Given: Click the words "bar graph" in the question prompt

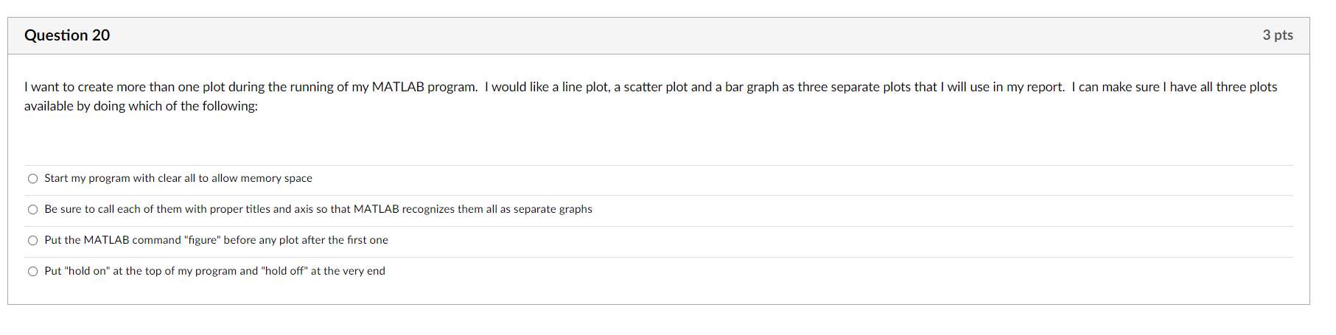Looking at the screenshot, I should pos(752,87).
